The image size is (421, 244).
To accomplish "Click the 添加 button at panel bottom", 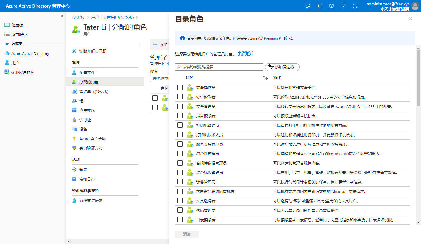I will [x=187, y=234].
